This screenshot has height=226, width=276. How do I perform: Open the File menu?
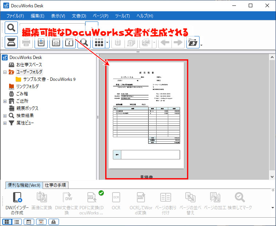15,16
